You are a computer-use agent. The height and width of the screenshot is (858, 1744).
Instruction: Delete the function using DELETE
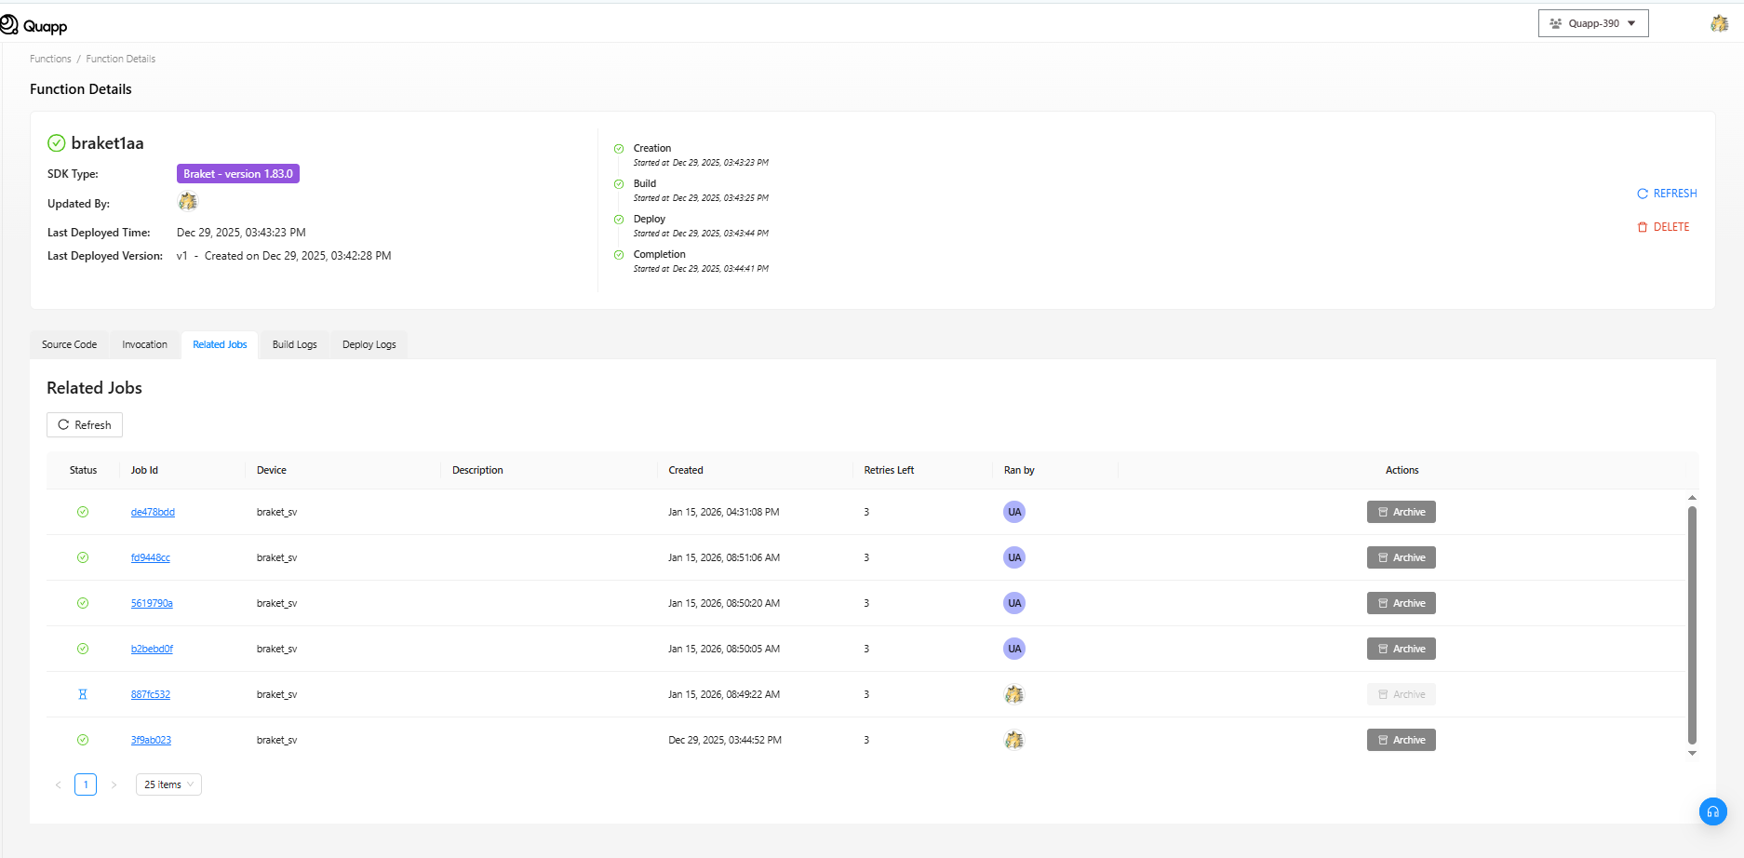click(1663, 227)
